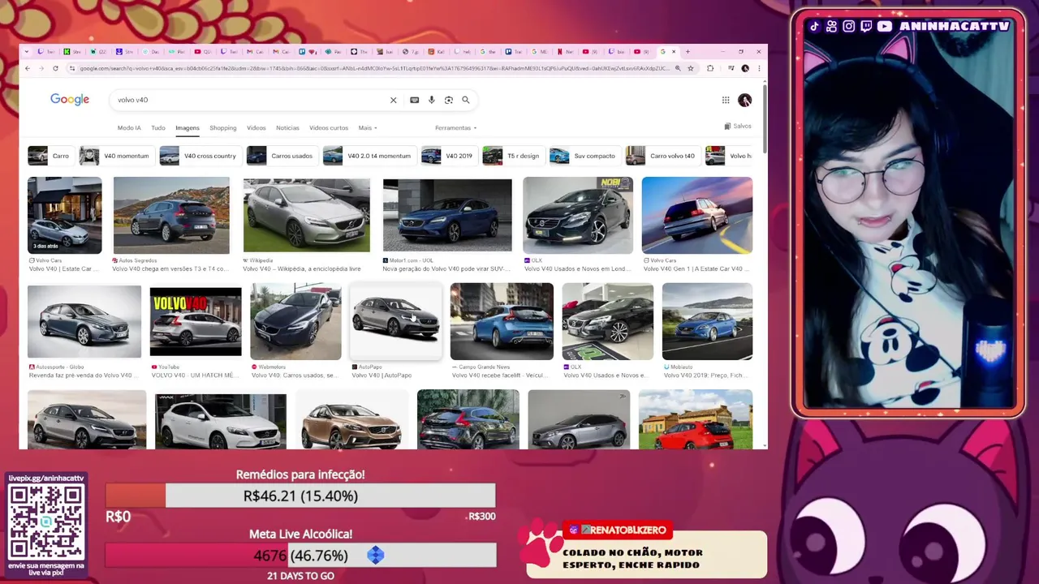Filter by the V40 2.0 t4 momentum chip

[369, 156]
